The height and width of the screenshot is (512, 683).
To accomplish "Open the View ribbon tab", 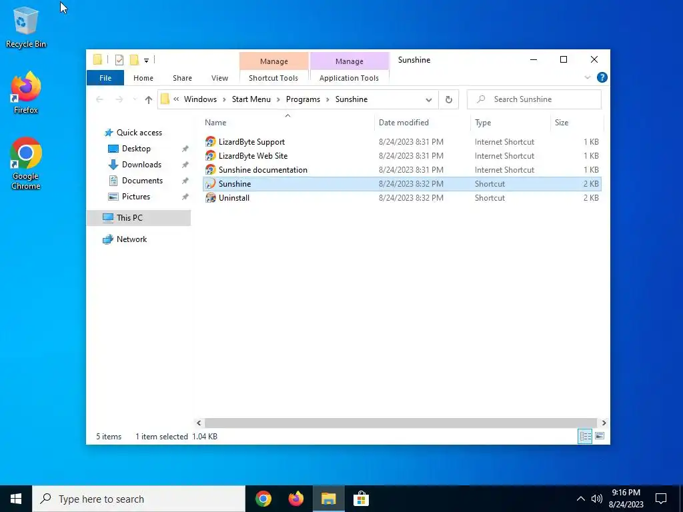I will point(219,78).
